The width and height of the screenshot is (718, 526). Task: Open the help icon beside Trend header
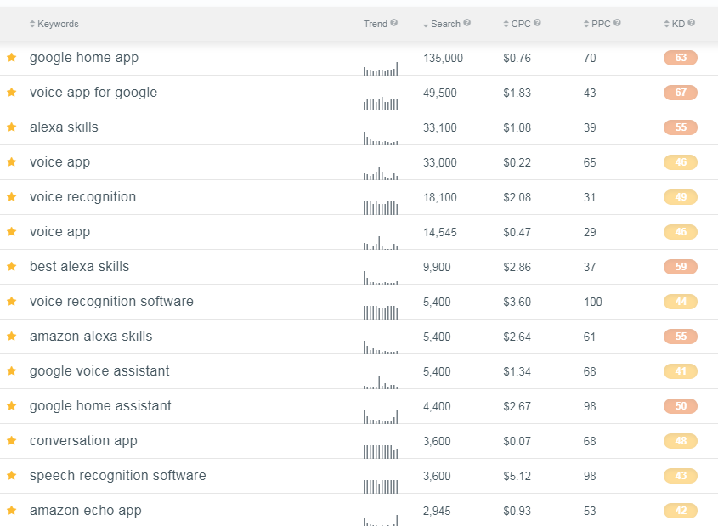click(393, 23)
